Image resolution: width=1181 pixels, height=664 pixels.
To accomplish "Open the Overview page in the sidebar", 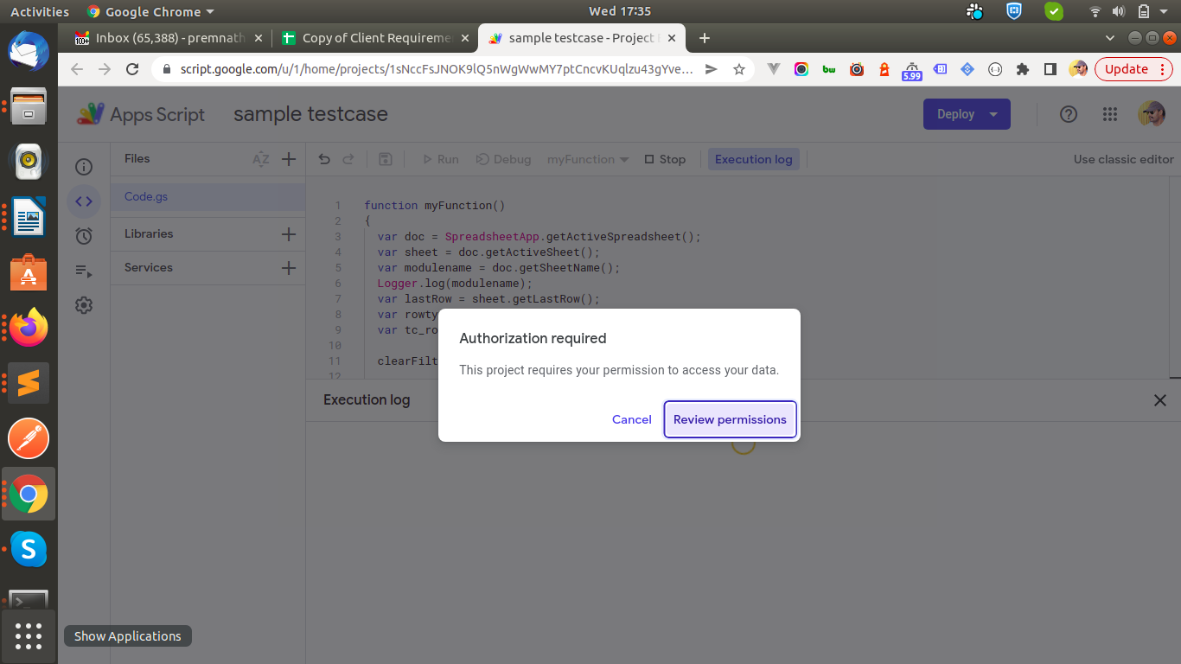I will [x=84, y=167].
